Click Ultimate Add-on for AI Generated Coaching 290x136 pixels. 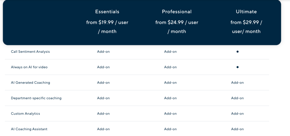click(237, 83)
